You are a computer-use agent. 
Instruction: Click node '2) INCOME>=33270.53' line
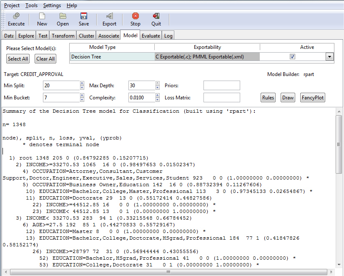[x=105, y=165]
